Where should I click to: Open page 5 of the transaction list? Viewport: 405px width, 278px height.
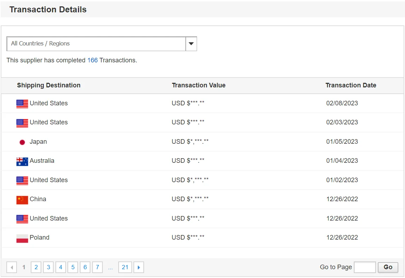click(x=73, y=267)
